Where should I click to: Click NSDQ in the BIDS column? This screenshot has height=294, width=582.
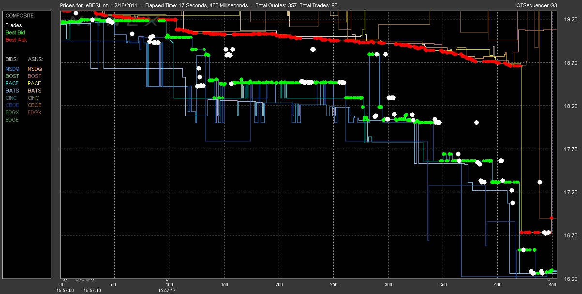tap(13, 69)
